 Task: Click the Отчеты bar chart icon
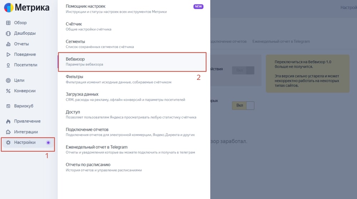8,44
